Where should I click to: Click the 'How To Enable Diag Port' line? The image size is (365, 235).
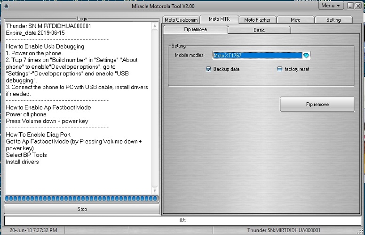(x=38, y=135)
